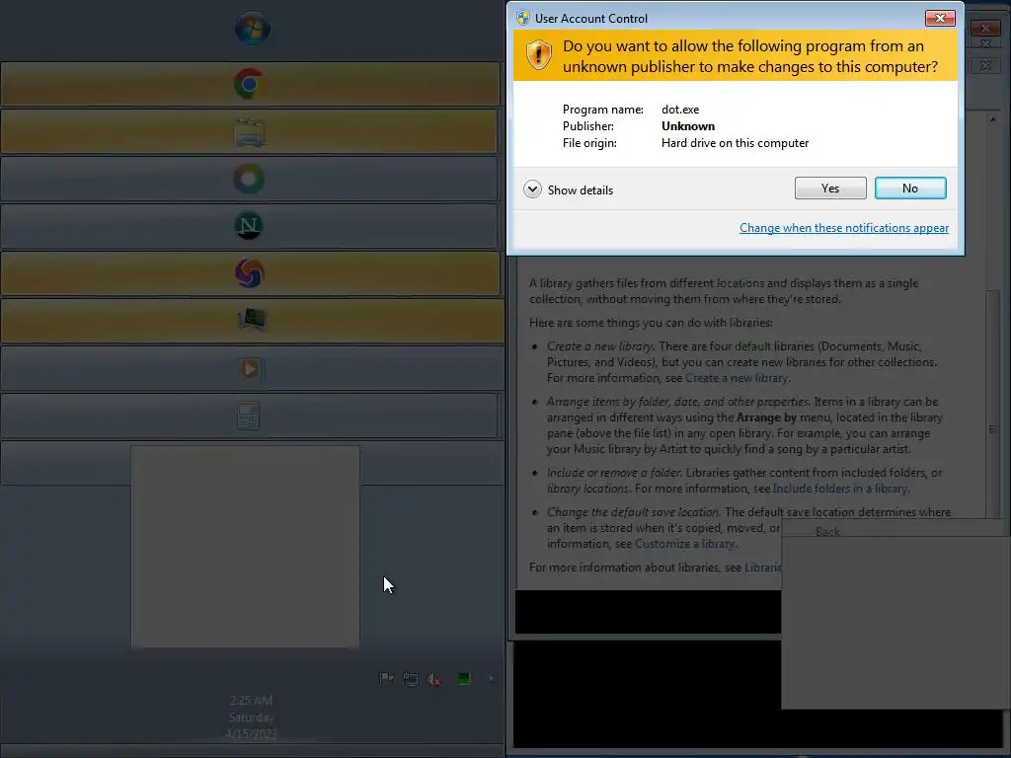Screen dimensions: 1011x758
Task: Click the yellow warning shield icon
Action: coord(538,55)
